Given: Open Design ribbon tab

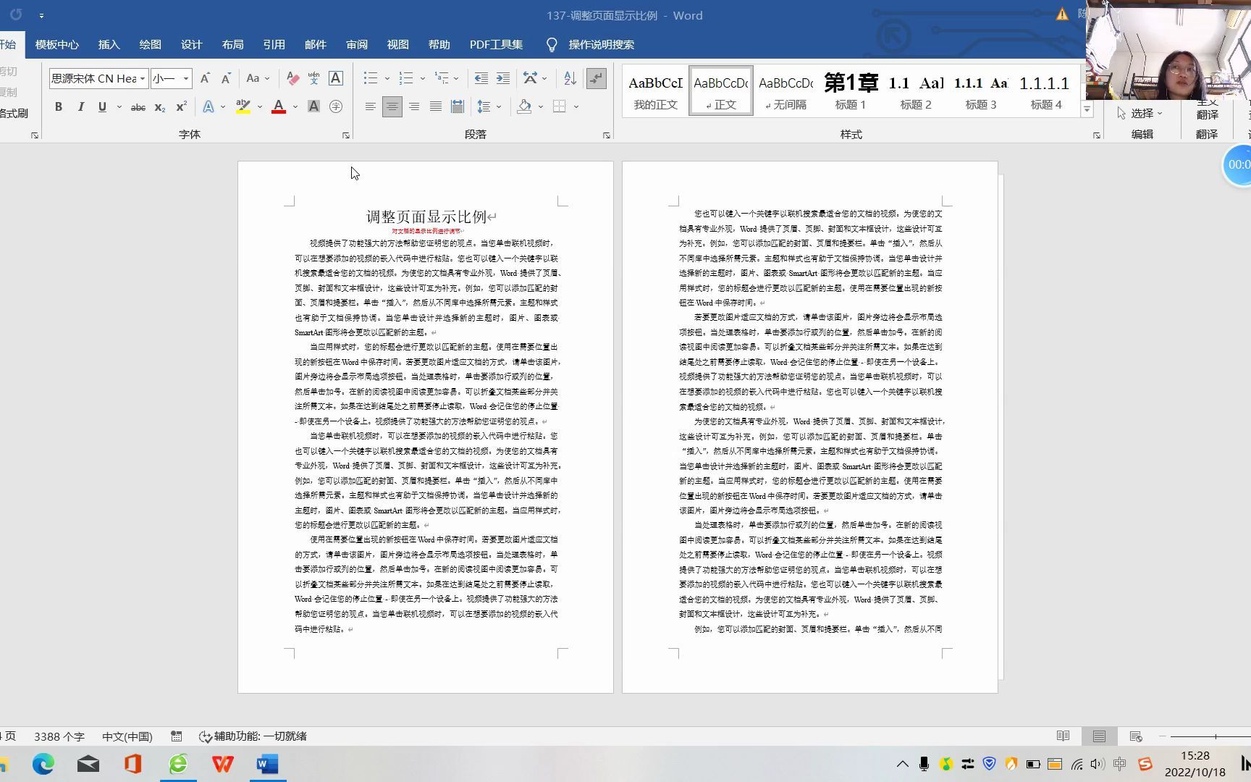Looking at the screenshot, I should point(191,45).
